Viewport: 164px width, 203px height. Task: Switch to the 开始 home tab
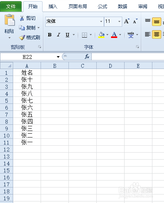(33, 6)
